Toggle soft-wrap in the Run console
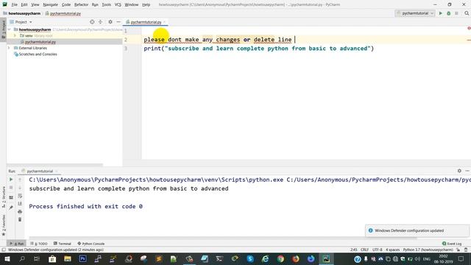The width and height of the screenshot is (471, 265). coord(20,196)
